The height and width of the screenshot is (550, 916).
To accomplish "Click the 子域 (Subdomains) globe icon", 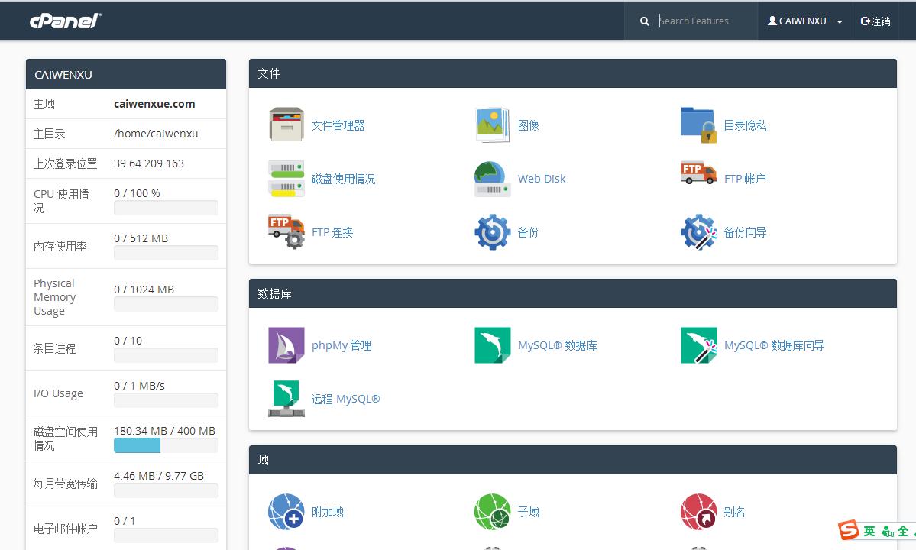I will click(x=492, y=513).
